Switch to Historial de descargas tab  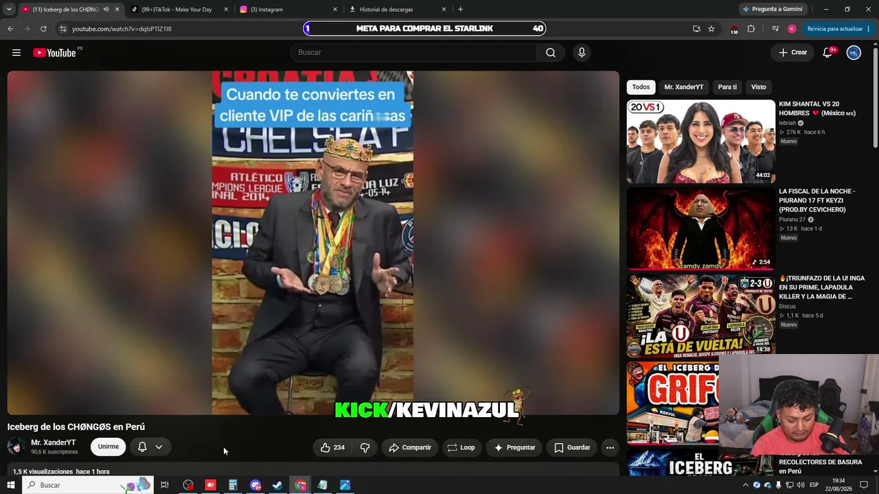coord(398,10)
